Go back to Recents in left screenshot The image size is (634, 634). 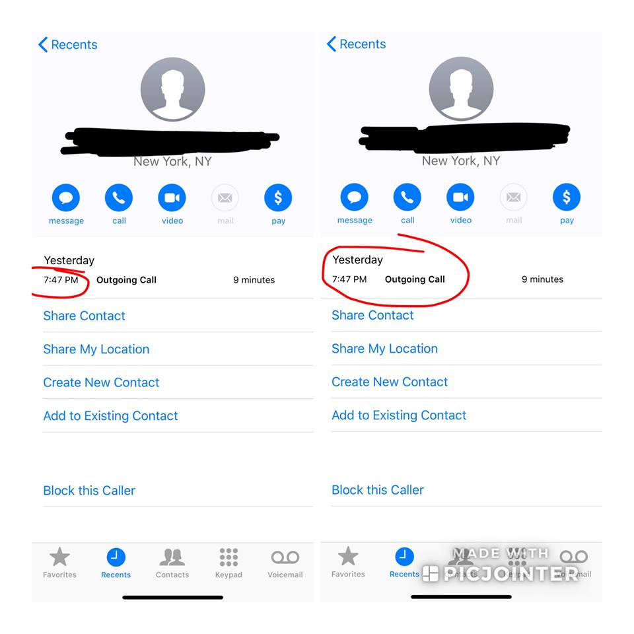point(68,44)
